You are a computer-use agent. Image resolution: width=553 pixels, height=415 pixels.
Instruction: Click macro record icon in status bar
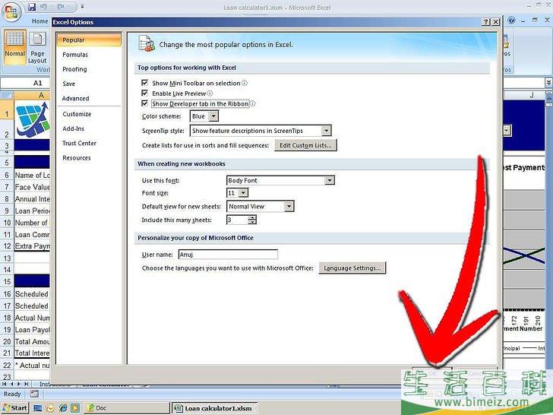point(34,394)
